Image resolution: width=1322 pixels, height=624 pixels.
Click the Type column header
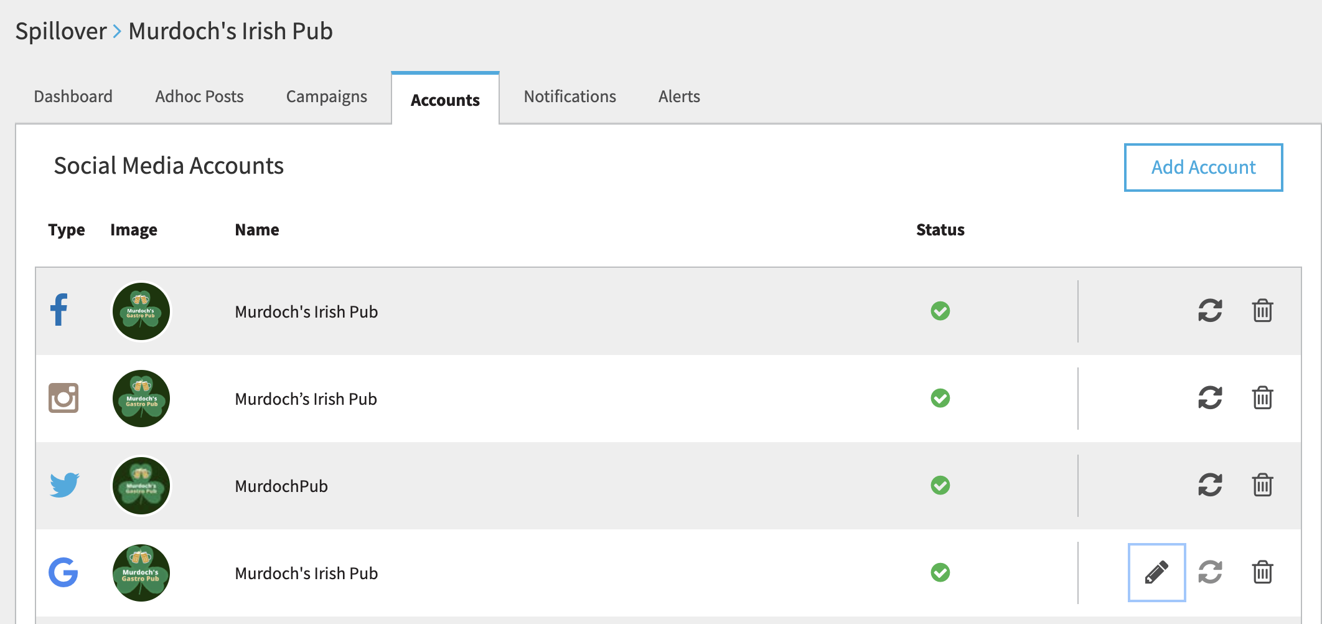(66, 230)
